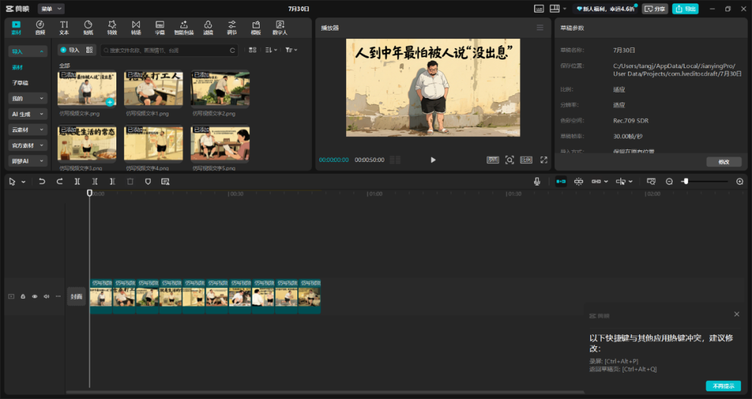
Task: Toggle main track magnet snapping
Action: point(561,181)
